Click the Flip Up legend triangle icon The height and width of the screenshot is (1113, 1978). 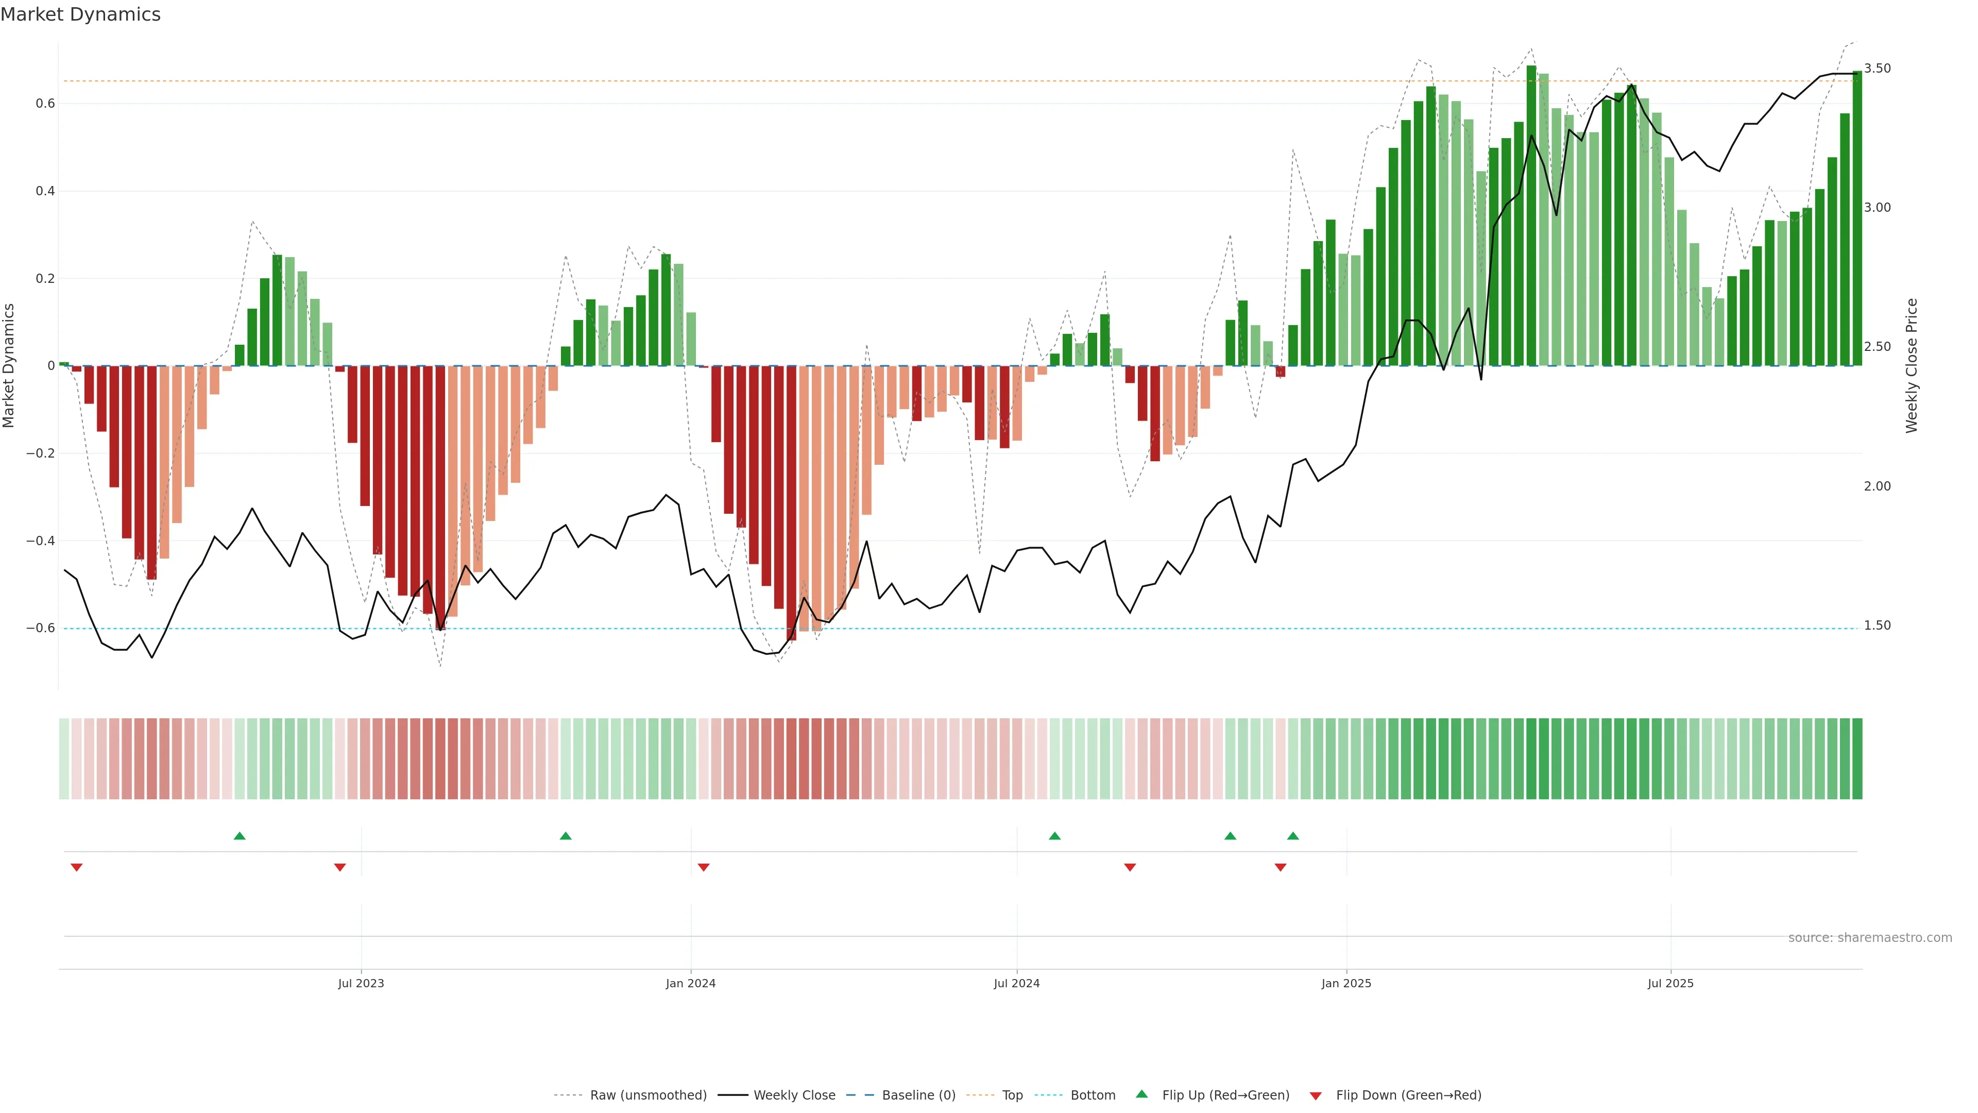(x=1142, y=1094)
